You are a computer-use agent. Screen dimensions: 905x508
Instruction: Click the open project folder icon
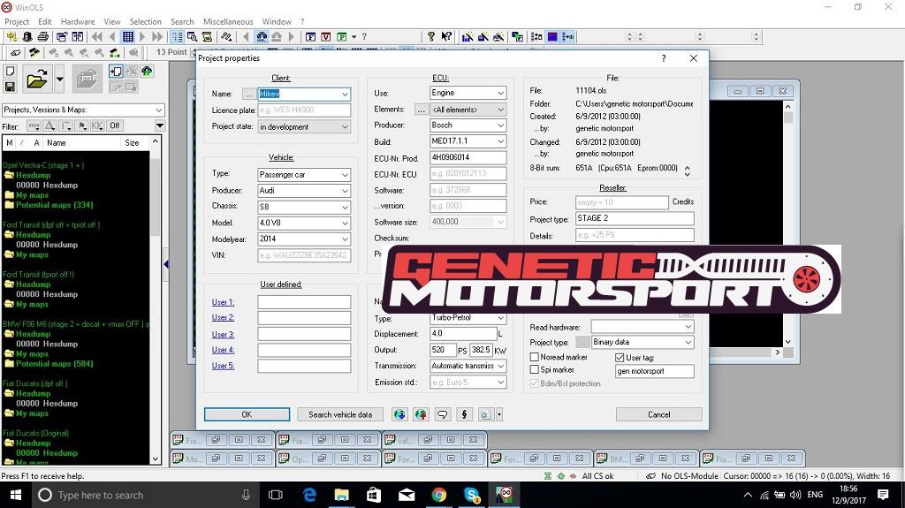pyautogui.click(x=36, y=80)
